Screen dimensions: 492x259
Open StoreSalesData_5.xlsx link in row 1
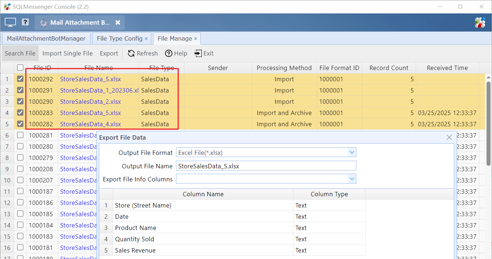tap(91, 79)
